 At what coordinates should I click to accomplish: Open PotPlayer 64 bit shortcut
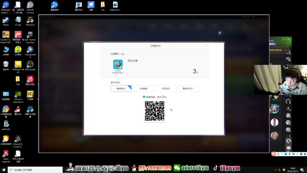tap(18, 67)
